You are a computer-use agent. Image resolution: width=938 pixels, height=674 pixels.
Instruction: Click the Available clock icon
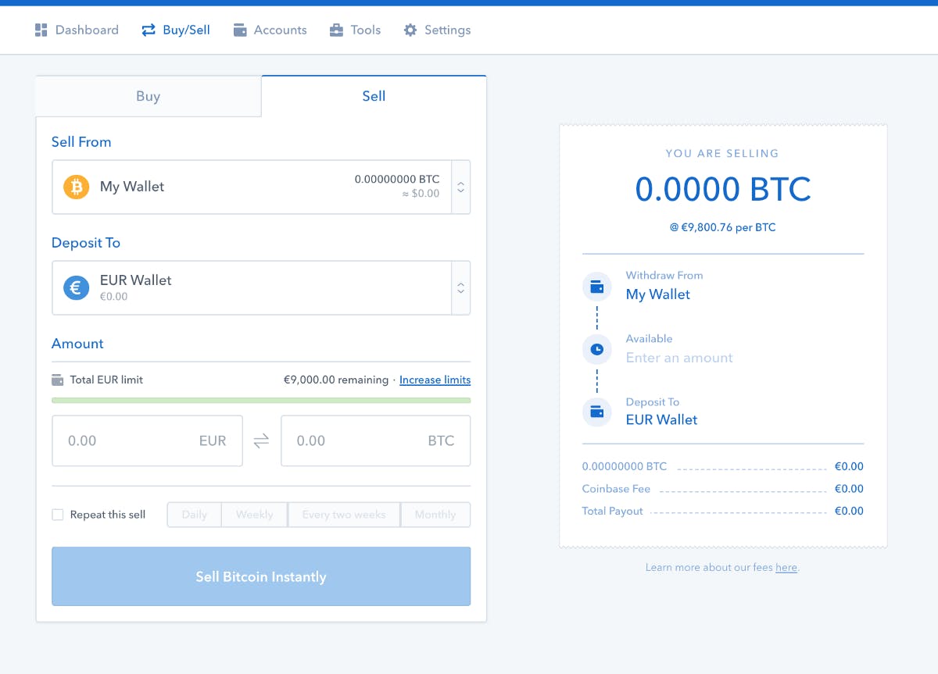pyautogui.click(x=596, y=349)
